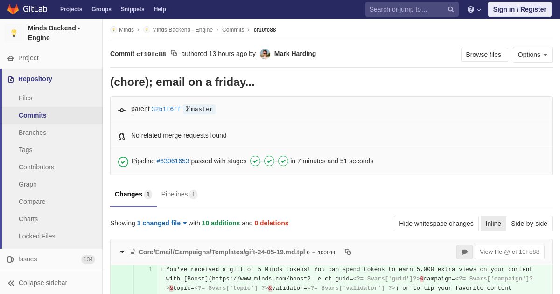This screenshot has width=560, height=294.
Task: Copy the commit SHA to clipboard
Action: [x=174, y=53]
